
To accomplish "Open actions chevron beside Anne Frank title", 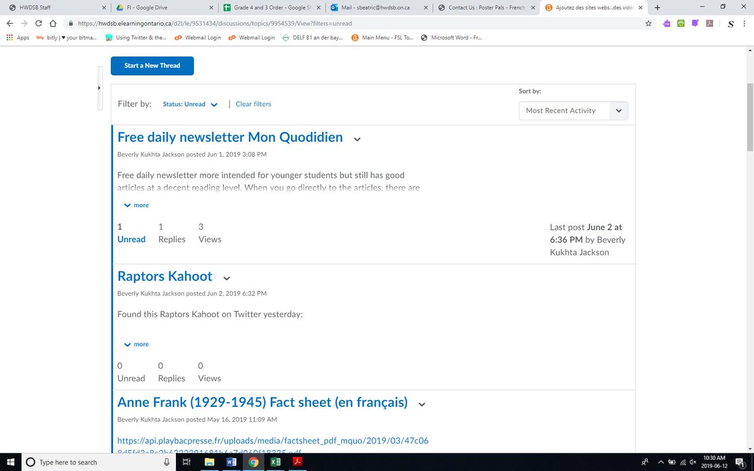I will (422, 404).
